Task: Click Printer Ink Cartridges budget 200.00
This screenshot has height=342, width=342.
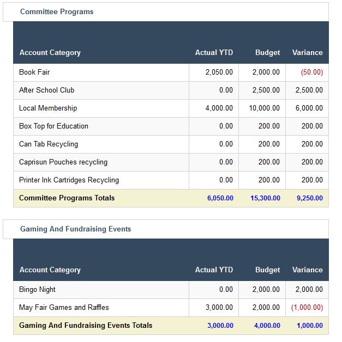Action: click(x=269, y=180)
